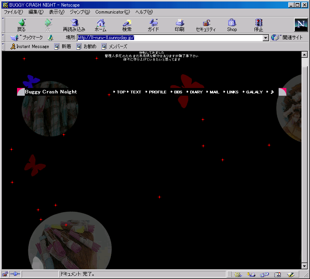
Task: Toggle the online connection plug icon
Action: [x=15, y=274]
